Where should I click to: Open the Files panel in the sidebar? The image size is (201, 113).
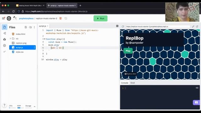click(4, 27)
